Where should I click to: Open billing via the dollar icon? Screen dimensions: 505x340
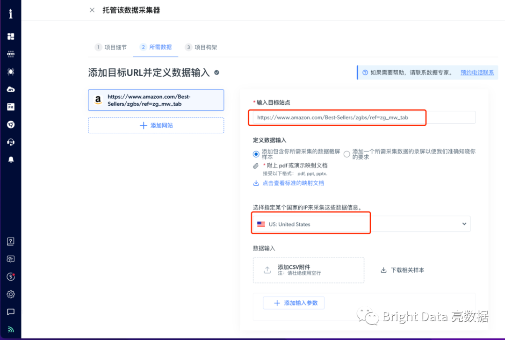pos(11,276)
